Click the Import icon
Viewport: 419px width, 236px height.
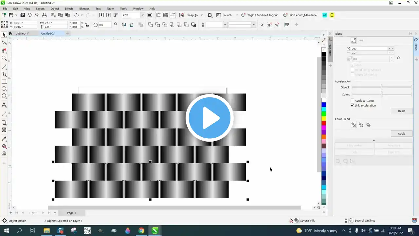click(x=101, y=15)
